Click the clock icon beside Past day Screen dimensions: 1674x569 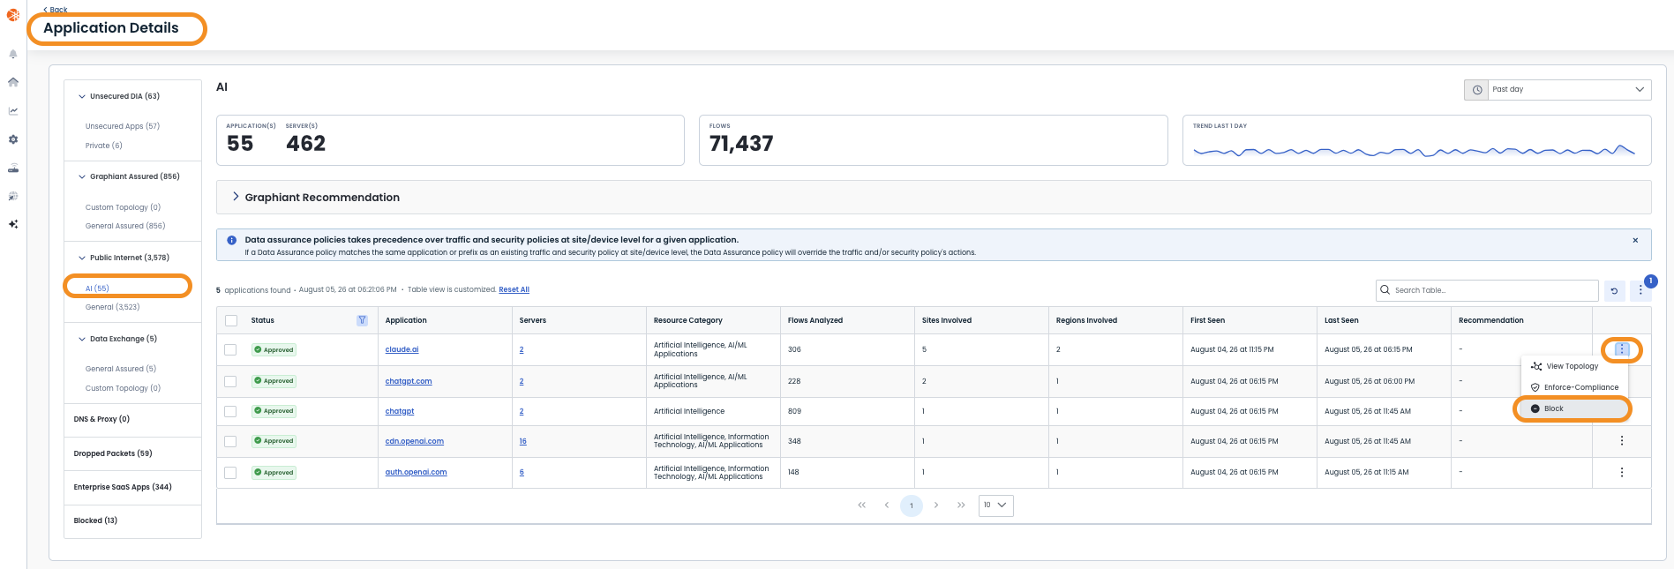pos(1476,89)
